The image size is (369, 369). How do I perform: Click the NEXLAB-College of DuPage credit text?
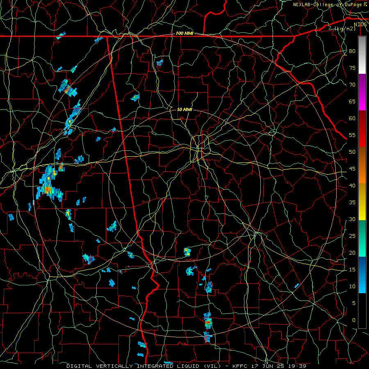click(330, 5)
